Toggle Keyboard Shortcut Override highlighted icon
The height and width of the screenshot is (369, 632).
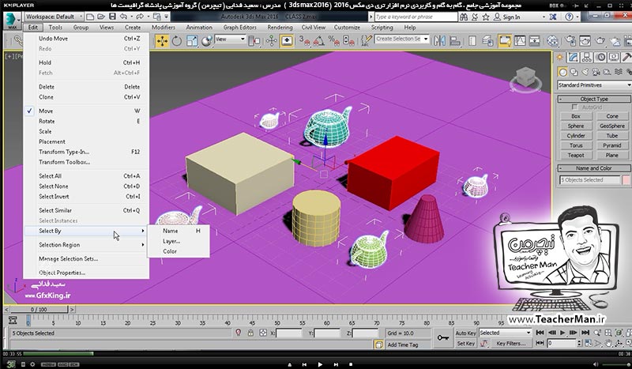coord(287,41)
